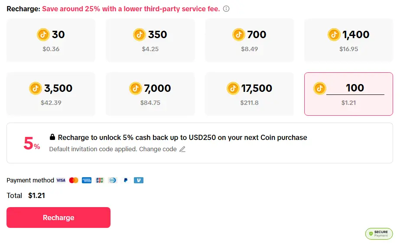The width and height of the screenshot is (400, 250).
Task: Click the JCB payment icon
Action: (x=100, y=180)
